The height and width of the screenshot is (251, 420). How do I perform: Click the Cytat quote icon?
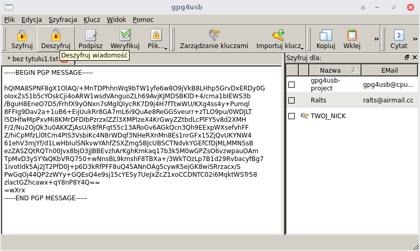(x=399, y=35)
